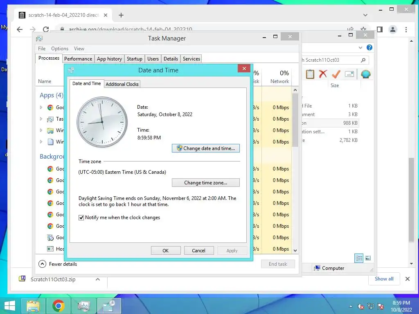Select the Date and Time tab
This screenshot has height=314, width=419.
tap(87, 83)
